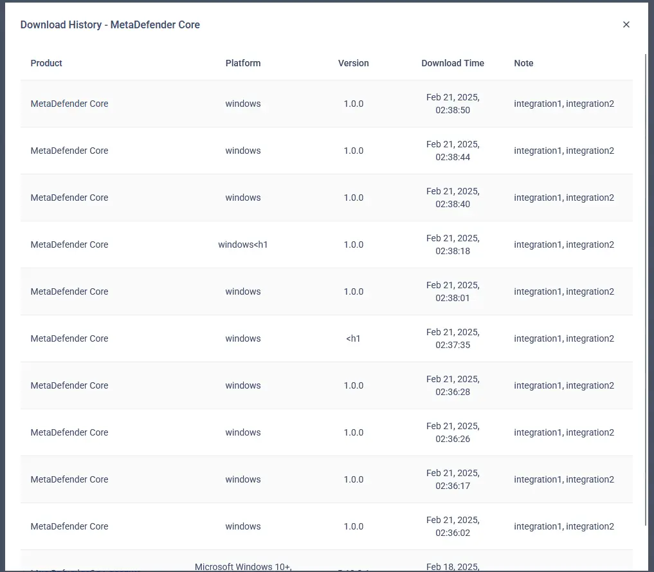Select the 02:36:02 download time cell
Screen dimensions: 654x572
[453, 526]
